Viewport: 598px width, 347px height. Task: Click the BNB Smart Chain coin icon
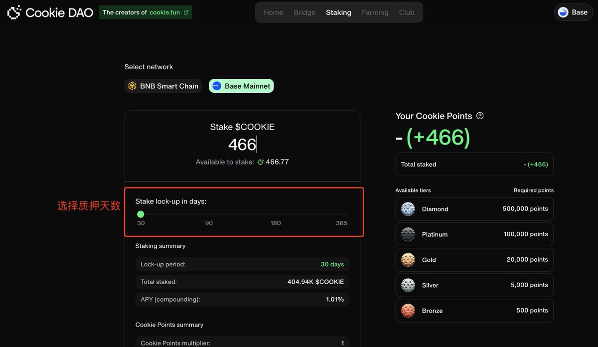click(x=132, y=86)
